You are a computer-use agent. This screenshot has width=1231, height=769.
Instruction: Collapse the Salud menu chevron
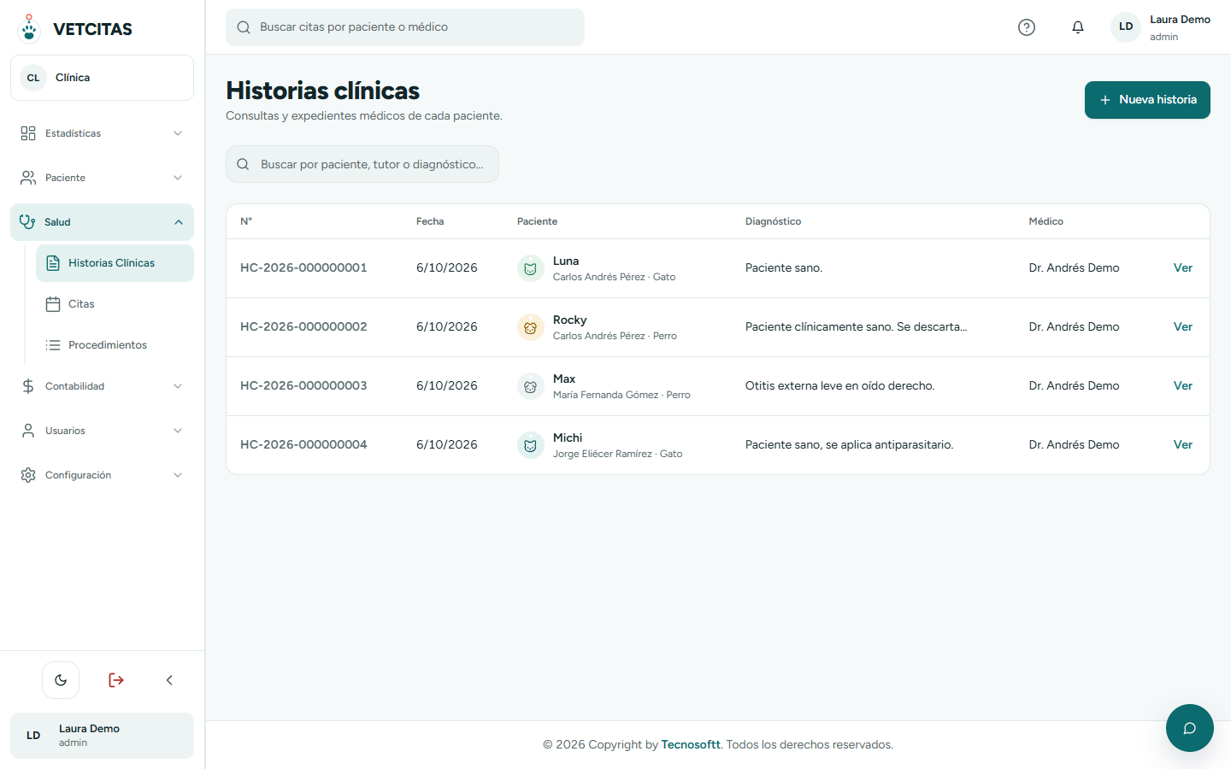pos(179,222)
